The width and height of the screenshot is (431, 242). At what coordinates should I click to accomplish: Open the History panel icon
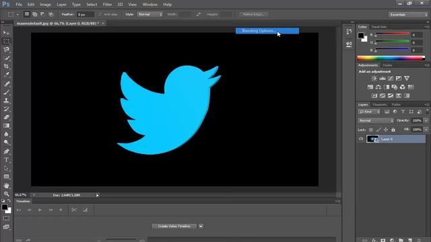coord(349,32)
